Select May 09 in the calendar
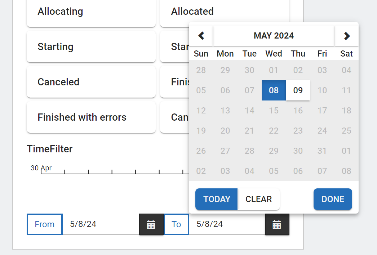Screen dimensions: 377x255 pos(298,90)
